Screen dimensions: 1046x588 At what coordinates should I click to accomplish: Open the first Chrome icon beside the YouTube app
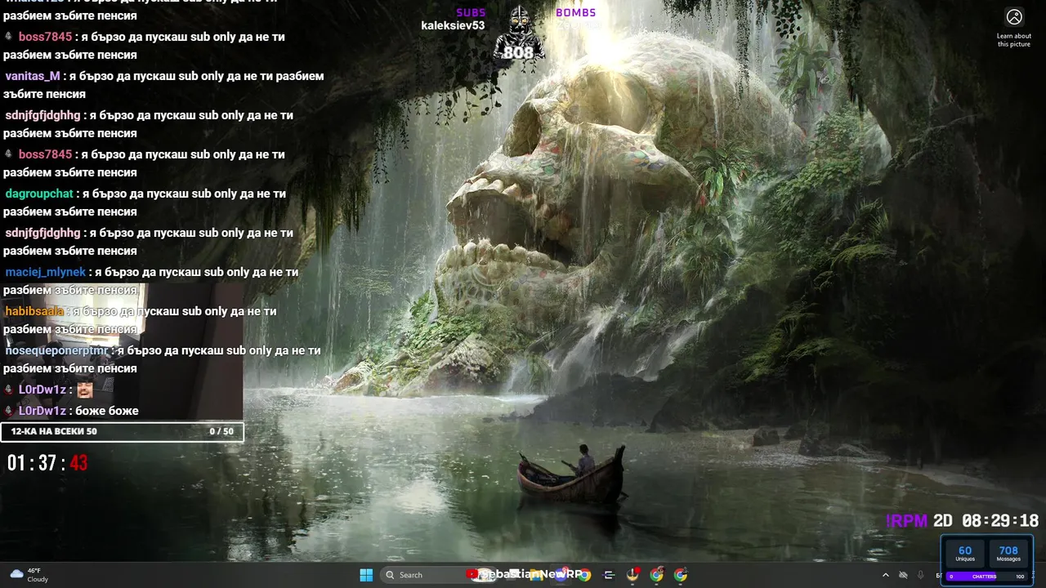584,575
